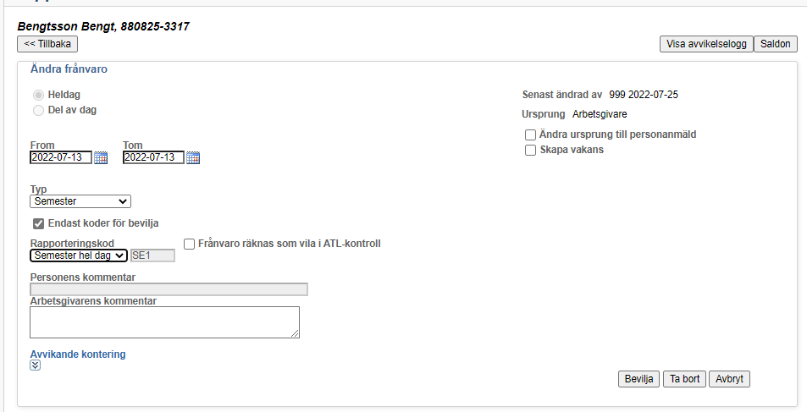
Task: Click into Arbetsgivarens kommentar text area
Action: (x=164, y=322)
